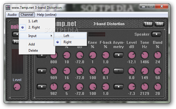Click the Tone knob showing 149
This screenshot has width=176, height=109.
(145, 71)
